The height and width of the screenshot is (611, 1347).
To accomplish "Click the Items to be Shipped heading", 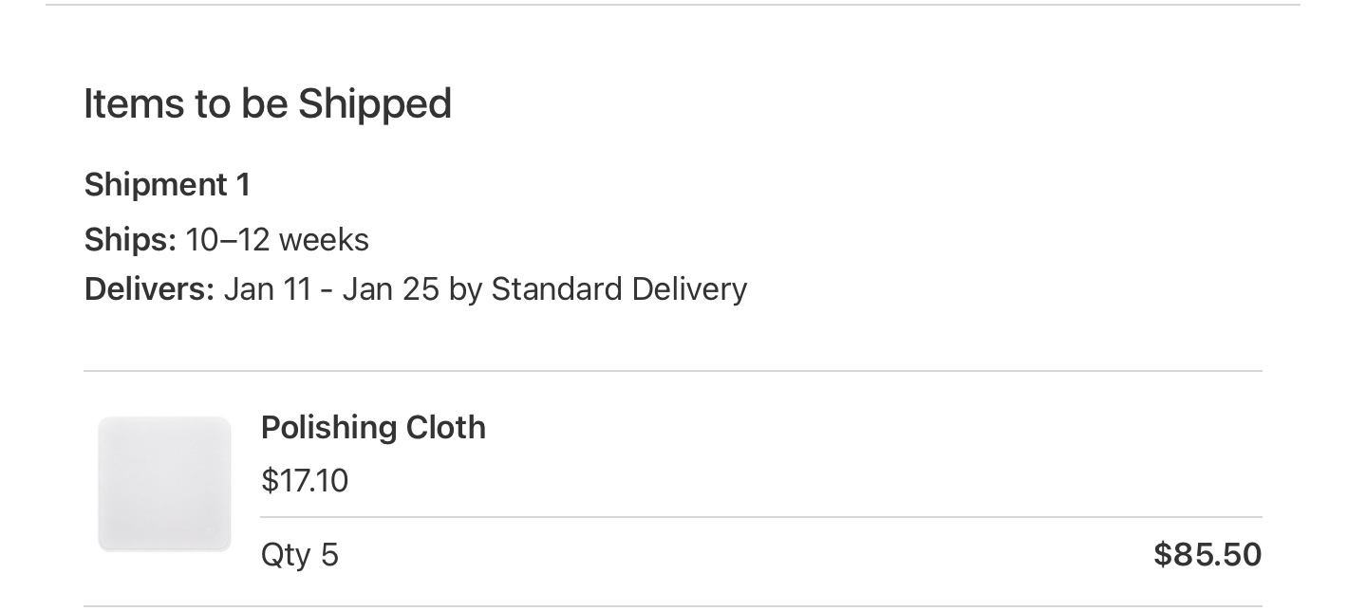I will 267,103.
